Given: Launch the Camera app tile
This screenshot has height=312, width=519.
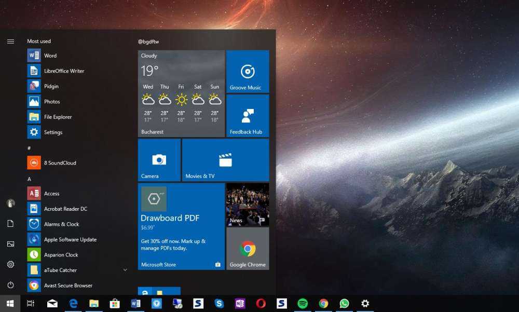Looking at the screenshot, I should tap(158, 160).
